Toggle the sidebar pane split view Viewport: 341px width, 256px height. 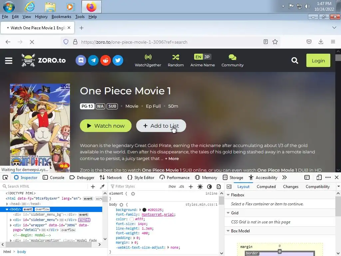point(229,187)
